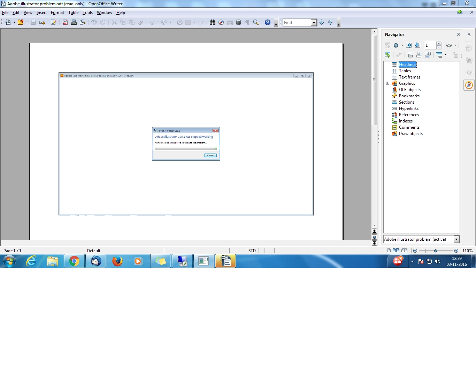476x367 pixels.
Task: Click the zoom slider handle in status bar
Action: [x=436, y=251]
